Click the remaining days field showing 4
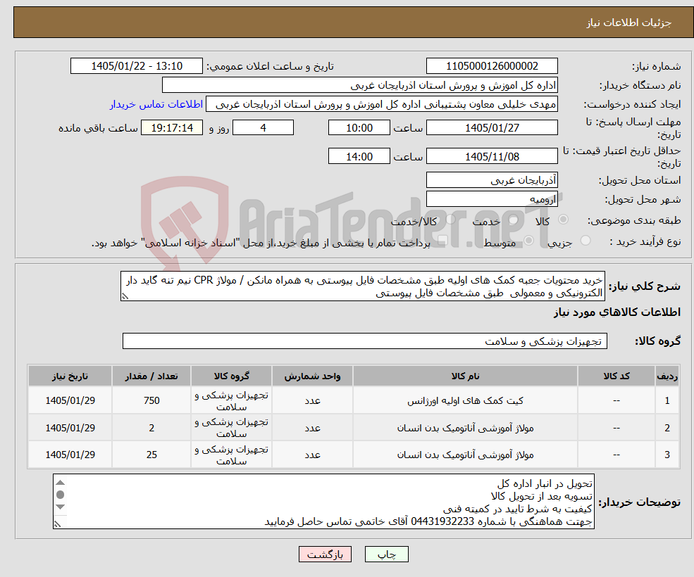This screenshot has width=694, height=577. [263, 128]
